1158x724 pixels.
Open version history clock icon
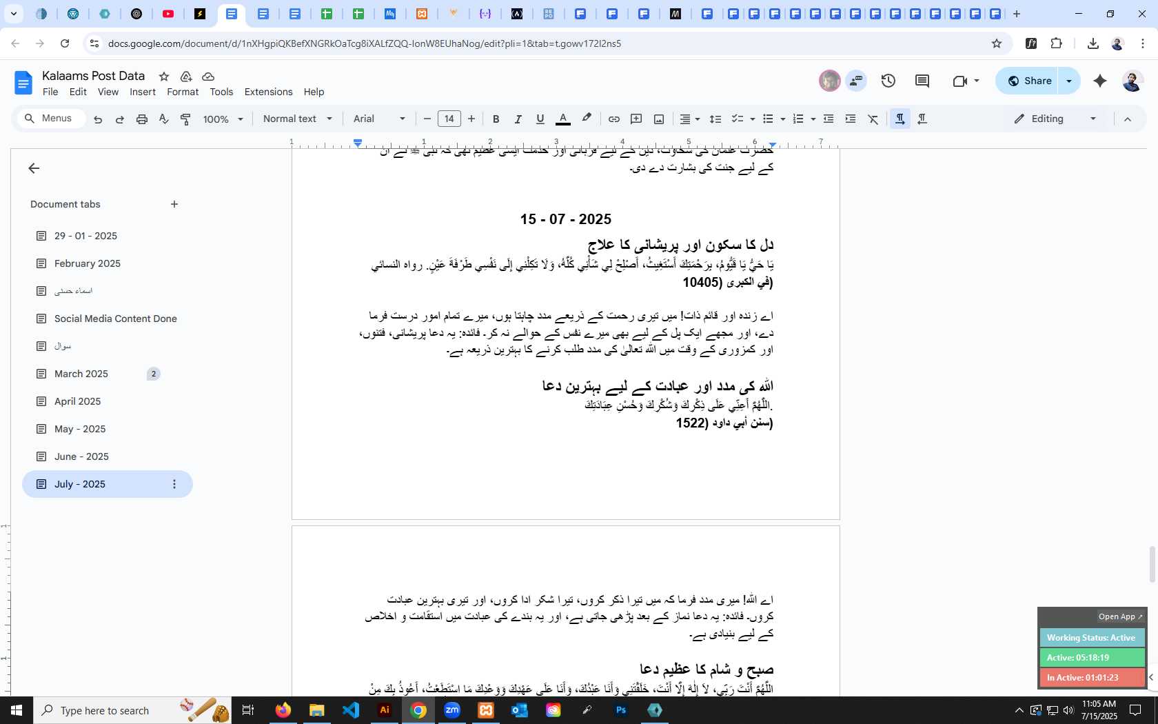[888, 81]
